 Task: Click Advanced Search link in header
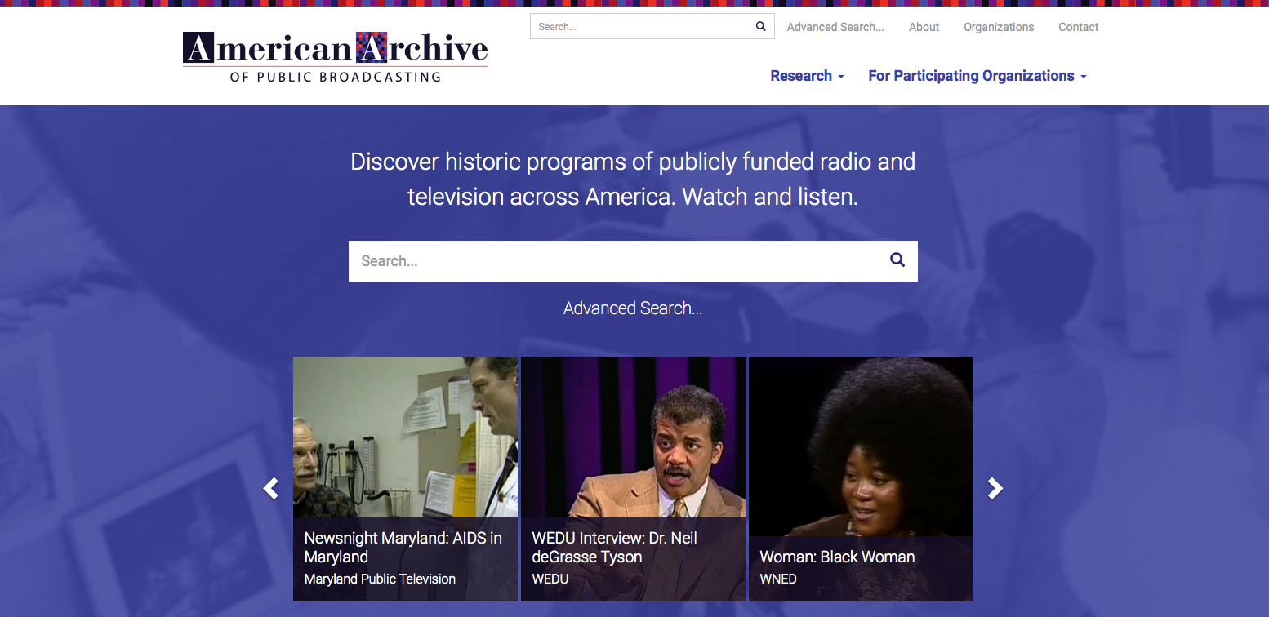coord(835,27)
